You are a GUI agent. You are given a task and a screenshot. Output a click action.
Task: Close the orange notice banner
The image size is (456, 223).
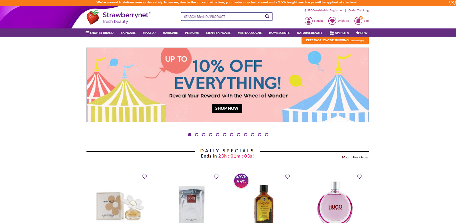click(x=452, y=2)
